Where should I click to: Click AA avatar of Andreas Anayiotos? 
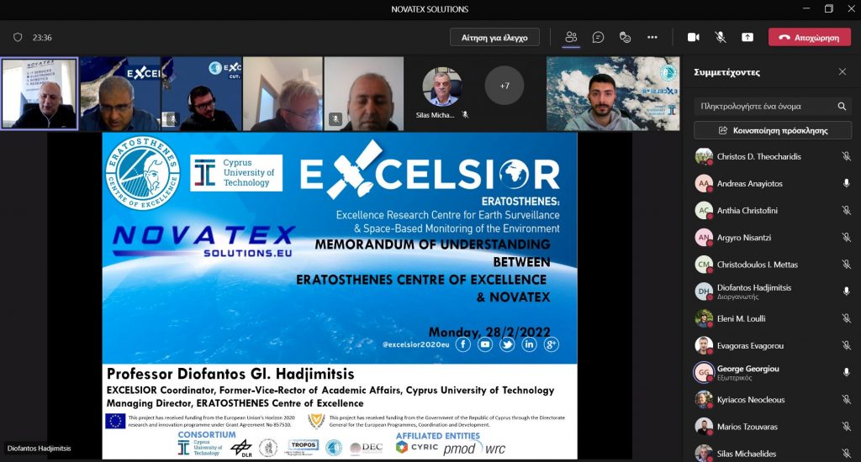704,183
